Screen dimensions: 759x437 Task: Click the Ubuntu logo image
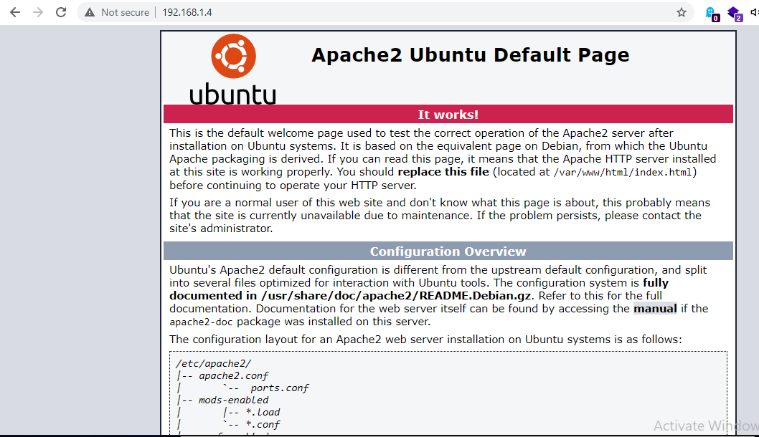point(233,69)
